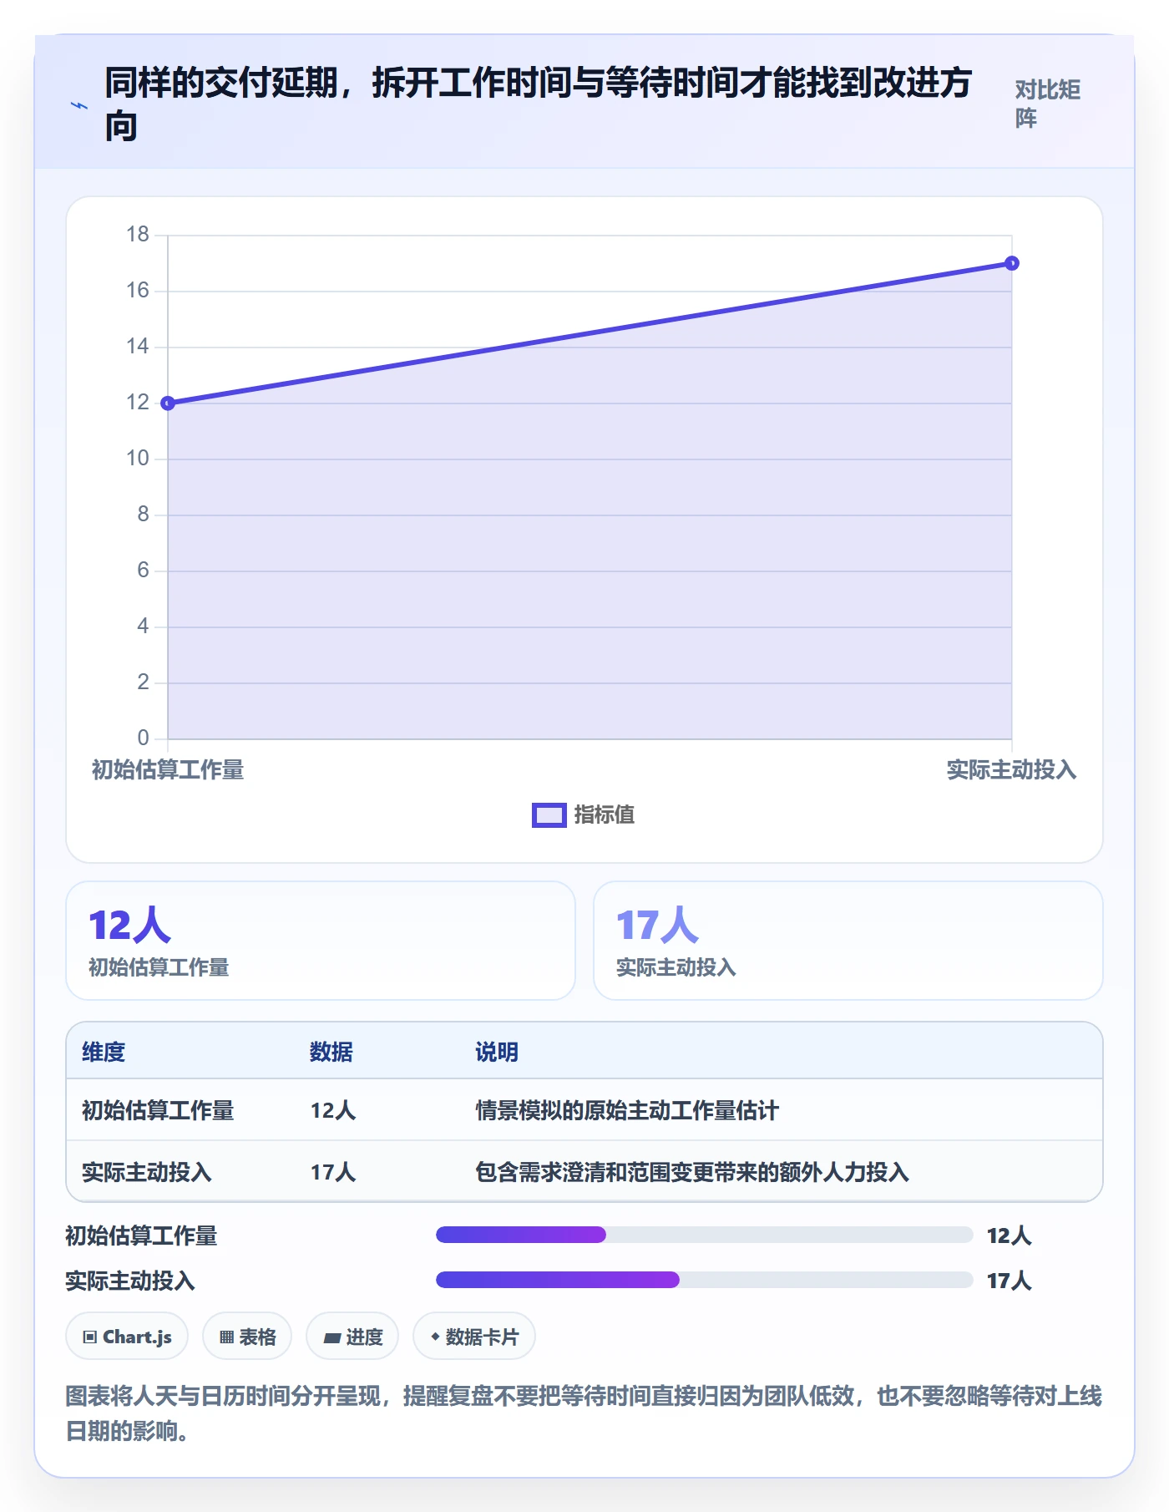Click the 数据 column header
The height and width of the screenshot is (1512, 1169).
click(331, 1052)
